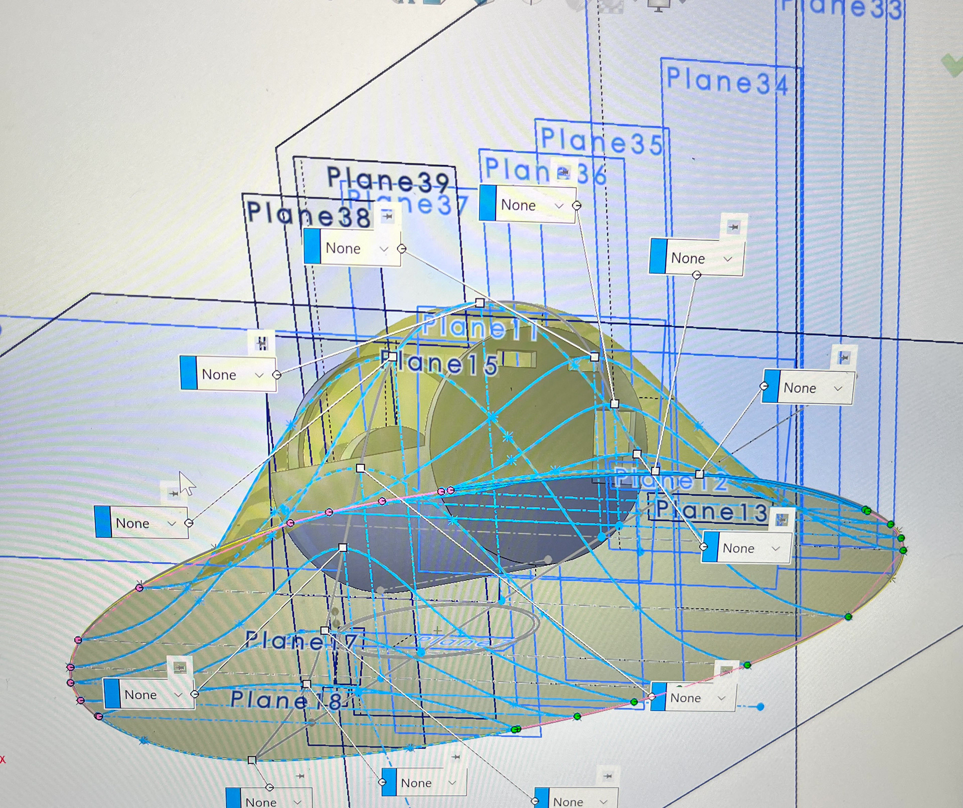Click the pin icon above the None box left of Plane15

click(262, 343)
